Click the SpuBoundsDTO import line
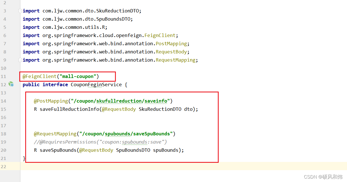This screenshot has width=347, height=182. [78, 19]
